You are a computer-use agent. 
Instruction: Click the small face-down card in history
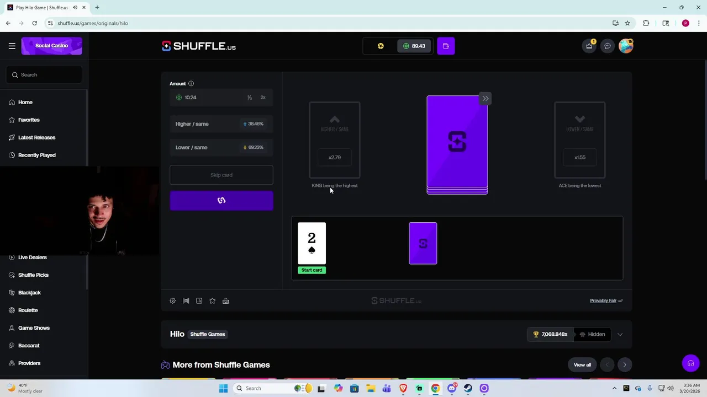423,243
